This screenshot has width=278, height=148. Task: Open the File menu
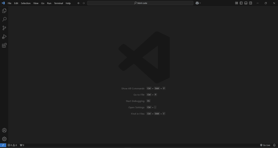pos(9,3)
